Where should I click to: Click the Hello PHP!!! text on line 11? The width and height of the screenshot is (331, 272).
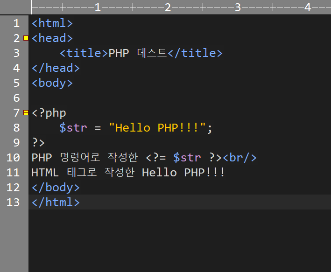coord(183,173)
